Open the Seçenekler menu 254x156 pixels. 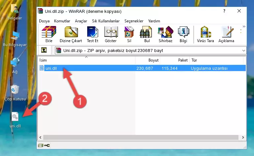click(x=134, y=21)
